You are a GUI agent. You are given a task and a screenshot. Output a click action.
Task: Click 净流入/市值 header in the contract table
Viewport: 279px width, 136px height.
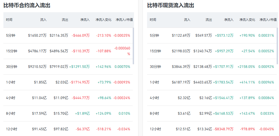124,20
